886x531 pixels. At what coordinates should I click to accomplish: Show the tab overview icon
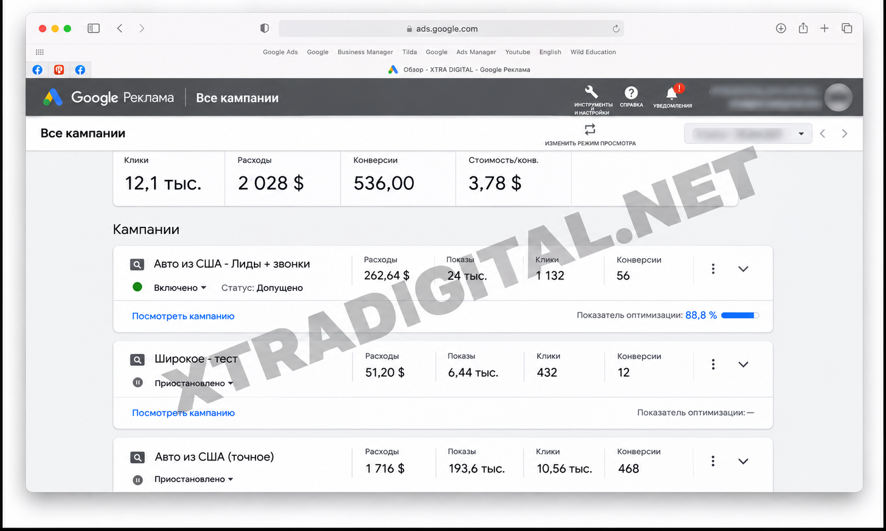point(847,28)
